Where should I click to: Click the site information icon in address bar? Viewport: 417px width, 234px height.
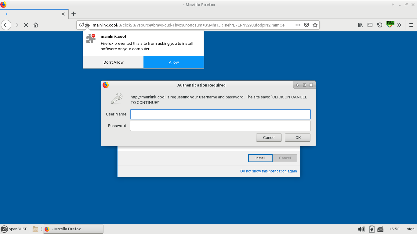tap(81, 25)
